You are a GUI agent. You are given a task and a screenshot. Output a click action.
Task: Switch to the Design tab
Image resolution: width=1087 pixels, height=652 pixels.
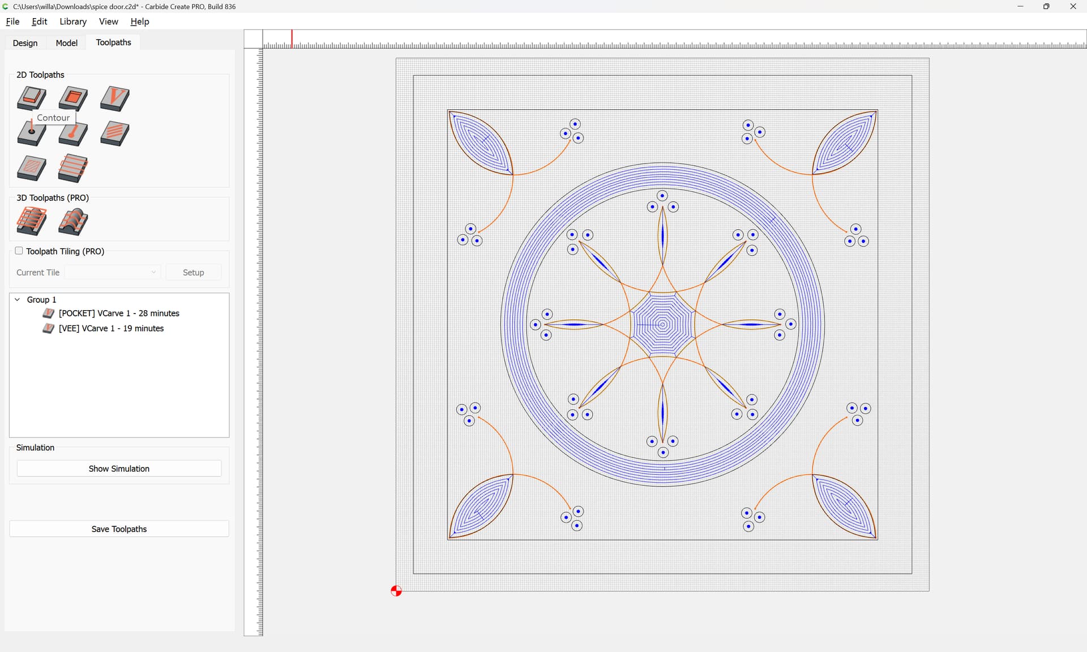25,43
